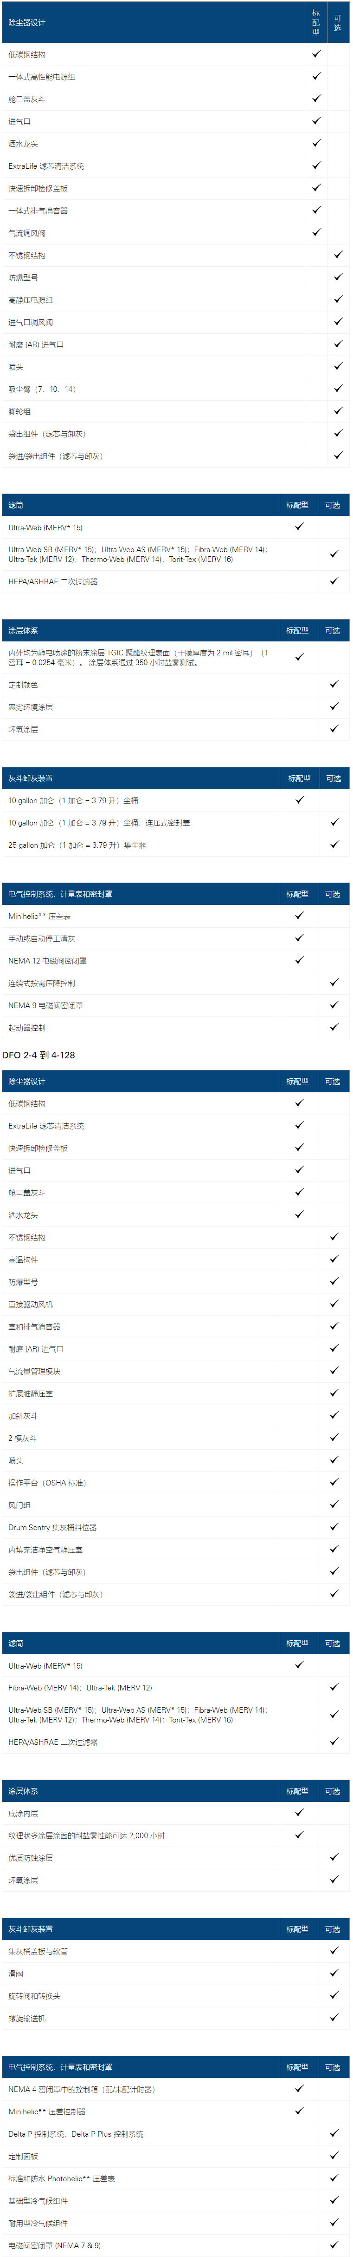Click the checkmark beside 直接驱动风机
Viewport: 353px width, 2257px height.
pyautogui.click(x=334, y=1304)
